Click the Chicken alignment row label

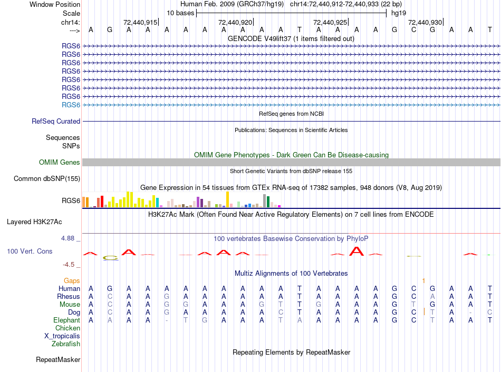pyautogui.click(x=68, y=328)
